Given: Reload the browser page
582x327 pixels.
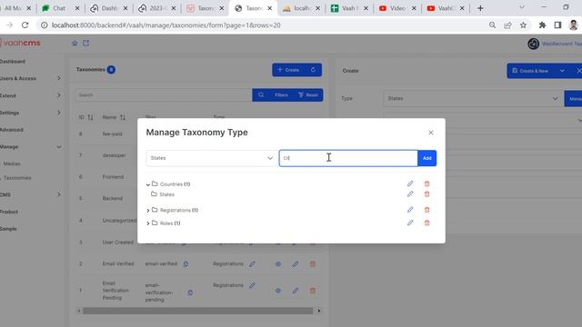Looking at the screenshot, I should [x=25, y=25].
